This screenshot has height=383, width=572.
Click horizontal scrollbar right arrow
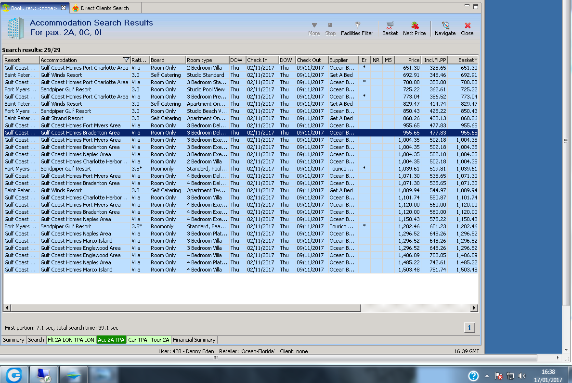coord(474,308)
